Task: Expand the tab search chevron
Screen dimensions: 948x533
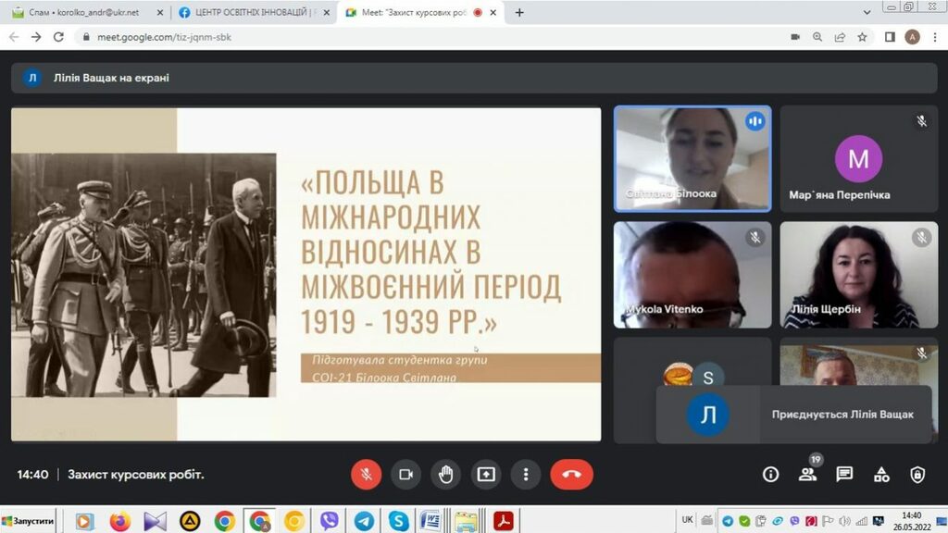Action: click(x=867, y=12)
